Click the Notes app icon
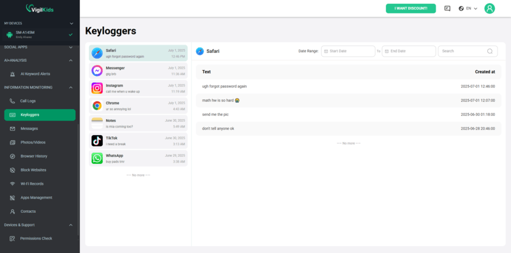The height and width of the screenshot is (253, 511). click(x=97, y=123)
